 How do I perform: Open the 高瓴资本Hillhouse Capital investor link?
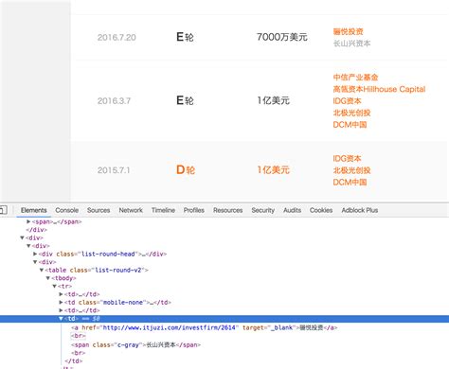click(x=379, y=89)
